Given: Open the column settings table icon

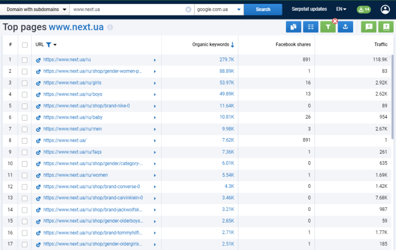Looking at the screenshot, I should (311, 27).
